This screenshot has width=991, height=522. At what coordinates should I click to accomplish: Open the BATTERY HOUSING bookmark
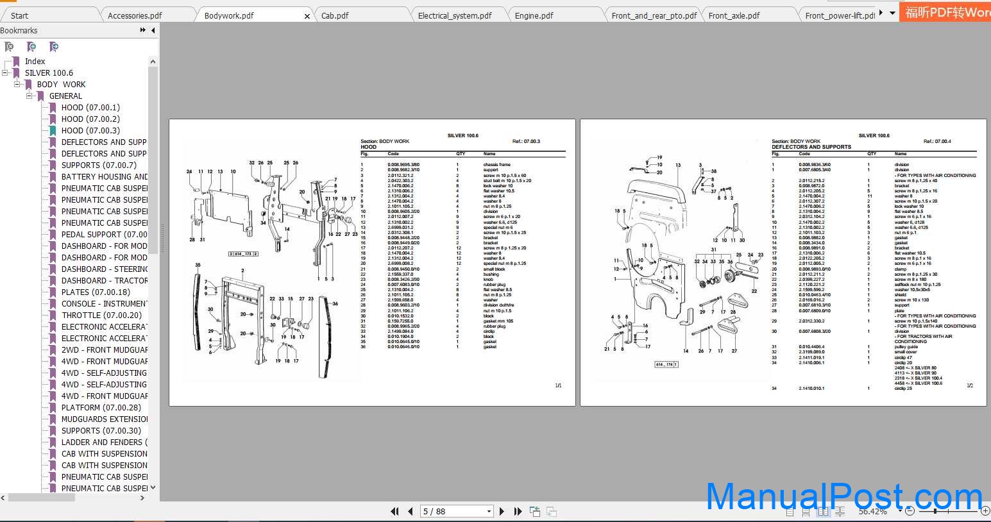(x=105, y=177)
